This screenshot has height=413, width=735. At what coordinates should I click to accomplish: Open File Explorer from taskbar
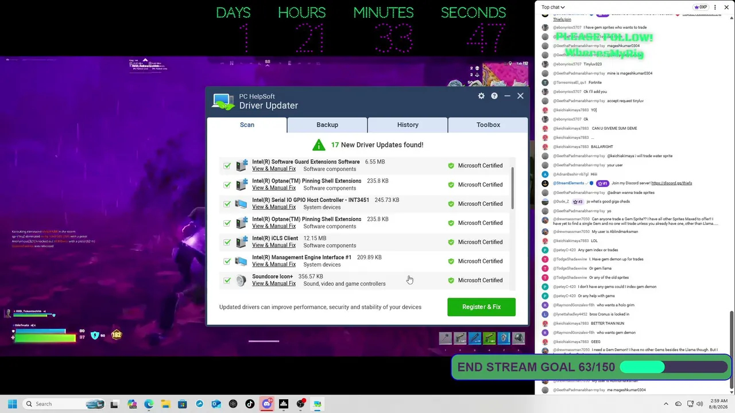[165, 404]
